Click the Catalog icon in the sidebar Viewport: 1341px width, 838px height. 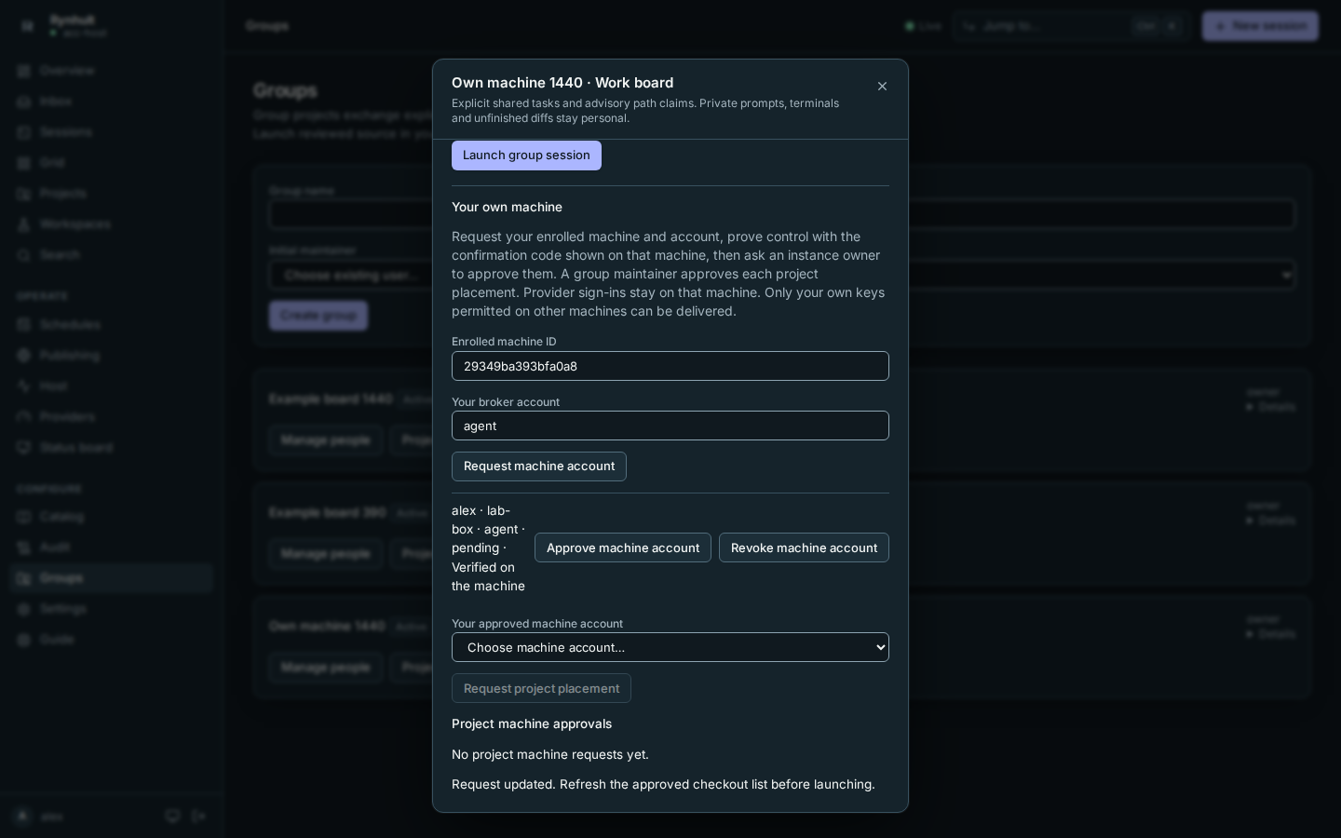(x=24, y=517)
